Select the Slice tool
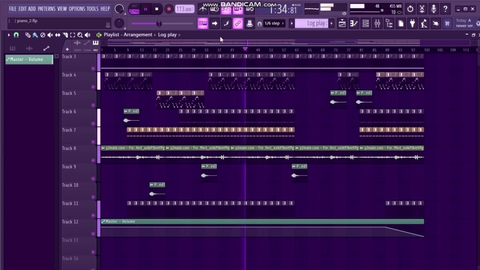Image resolution: width=480 pixels, height=270 pixels. 65,35
